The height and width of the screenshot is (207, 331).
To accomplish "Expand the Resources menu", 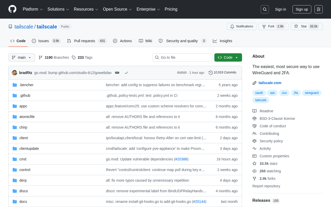I will point(86,9).
